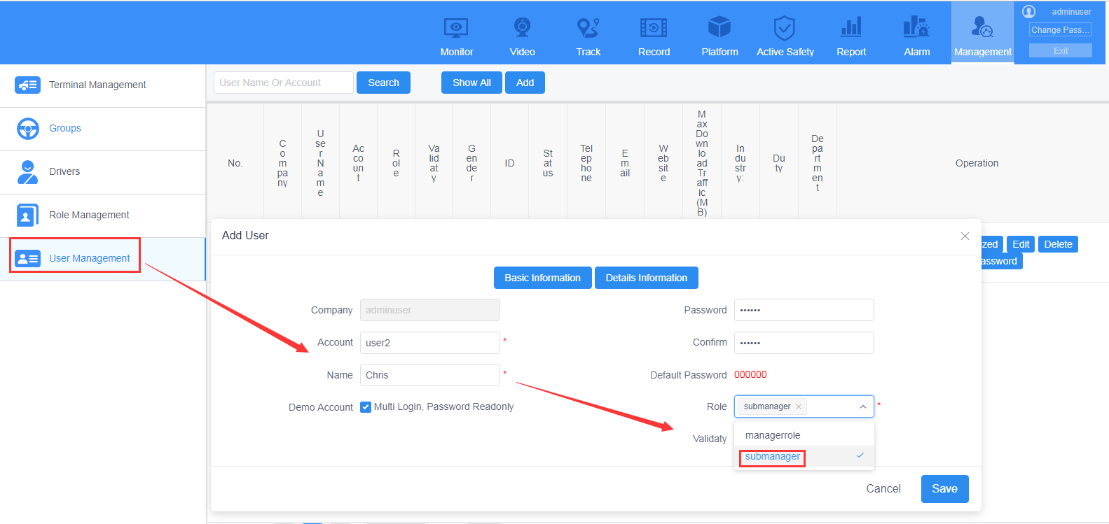Switch to the Details Information tab

coord(647,278)
